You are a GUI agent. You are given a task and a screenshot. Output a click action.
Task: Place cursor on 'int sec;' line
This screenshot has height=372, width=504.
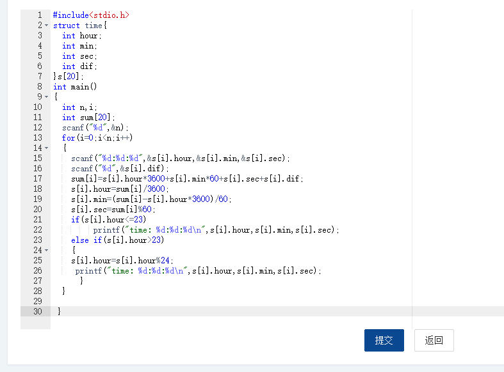click(79, 56)
